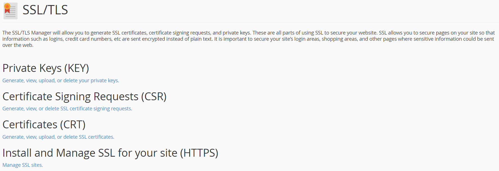Click the Manage SSL sites link
Screen dimensions: 499x171
[x=23, y=165]
